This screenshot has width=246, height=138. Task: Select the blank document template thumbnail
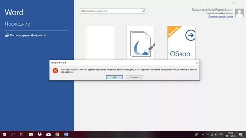point(100,43)
